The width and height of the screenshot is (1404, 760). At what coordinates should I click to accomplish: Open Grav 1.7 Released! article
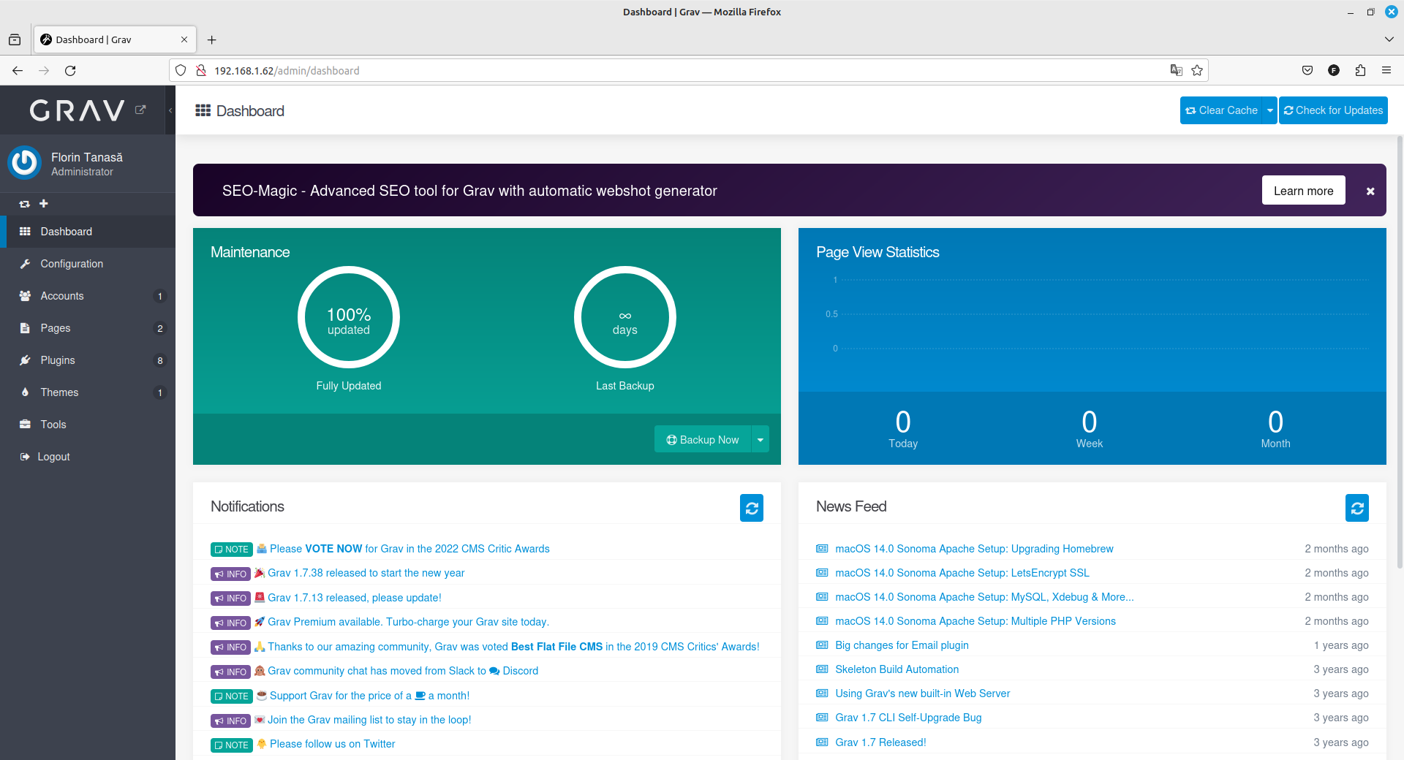pos(880,742)
